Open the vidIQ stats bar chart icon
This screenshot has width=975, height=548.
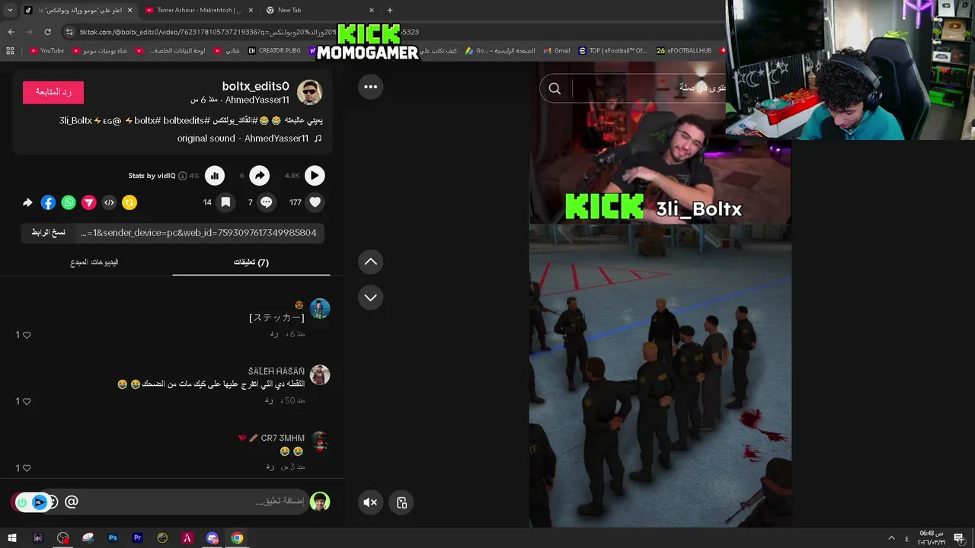click(x=215, y=176)
